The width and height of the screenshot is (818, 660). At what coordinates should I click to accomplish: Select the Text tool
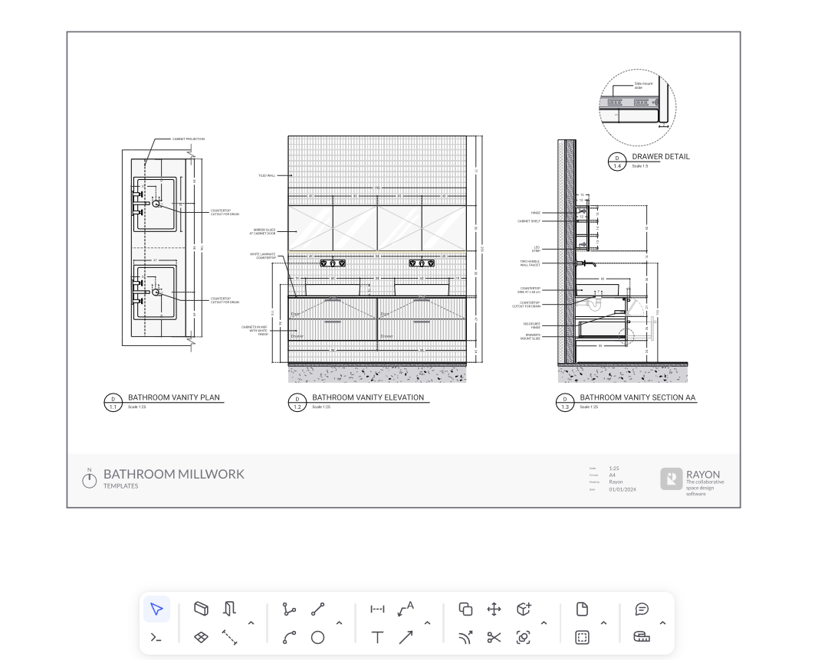pyautogui.click(x=377, y=637)
